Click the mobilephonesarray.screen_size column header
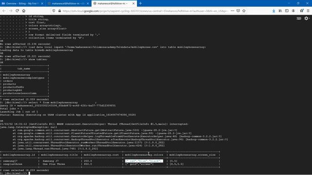Viewport: 312px width, 175px height. pos(193,155)
